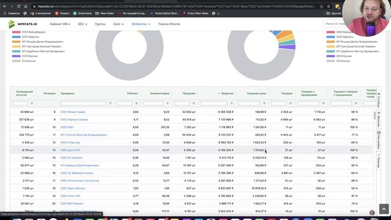Click the table vertical scrollbar handle

tap(375, 116)
